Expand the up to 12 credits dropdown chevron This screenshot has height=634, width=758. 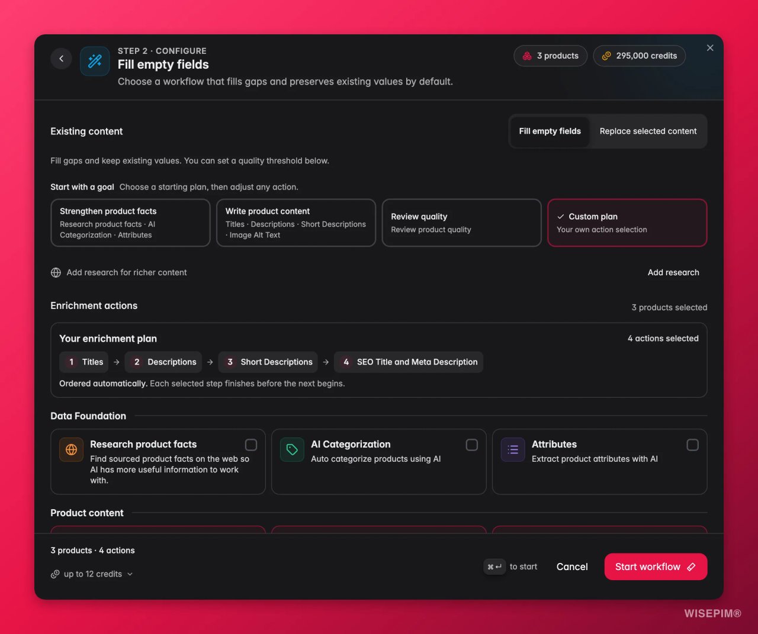tap(130, 574)
